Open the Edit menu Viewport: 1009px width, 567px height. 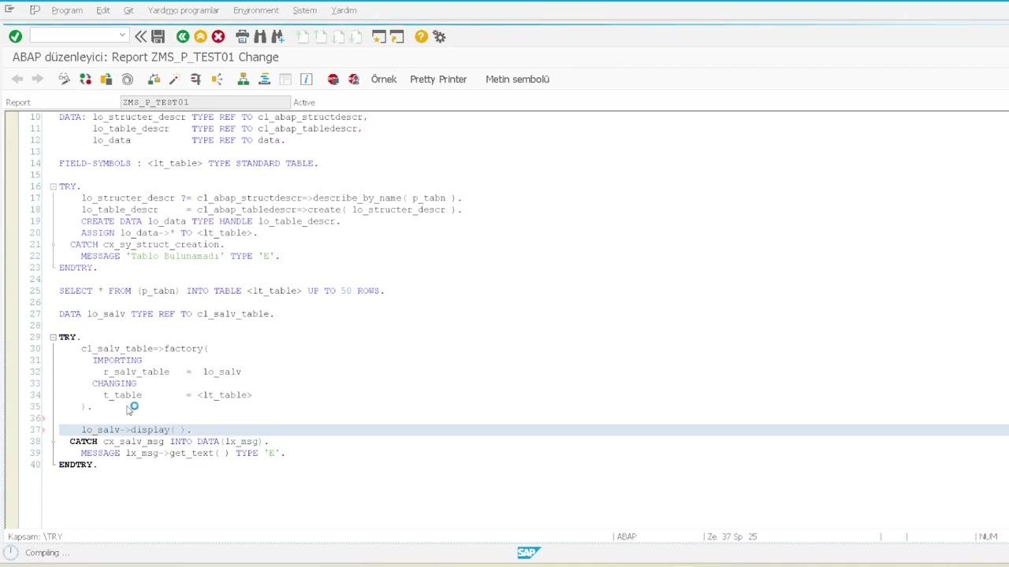[x=103, y=10]
